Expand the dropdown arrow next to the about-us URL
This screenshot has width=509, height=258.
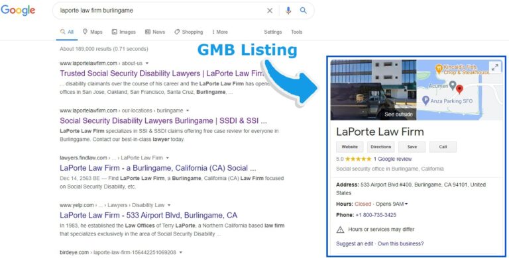[147, 64]
